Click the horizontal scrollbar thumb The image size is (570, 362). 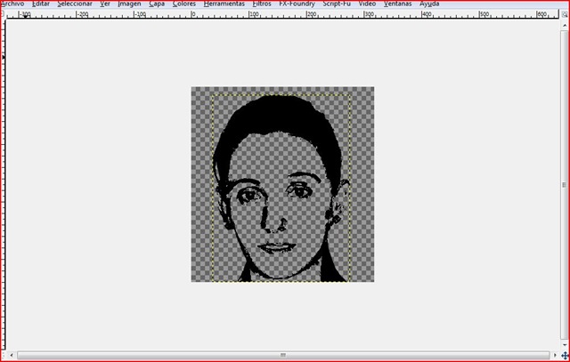(283, 355)
